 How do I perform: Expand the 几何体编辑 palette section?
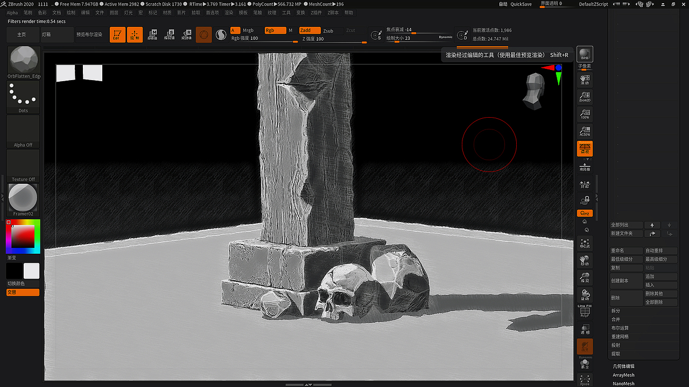623,366
